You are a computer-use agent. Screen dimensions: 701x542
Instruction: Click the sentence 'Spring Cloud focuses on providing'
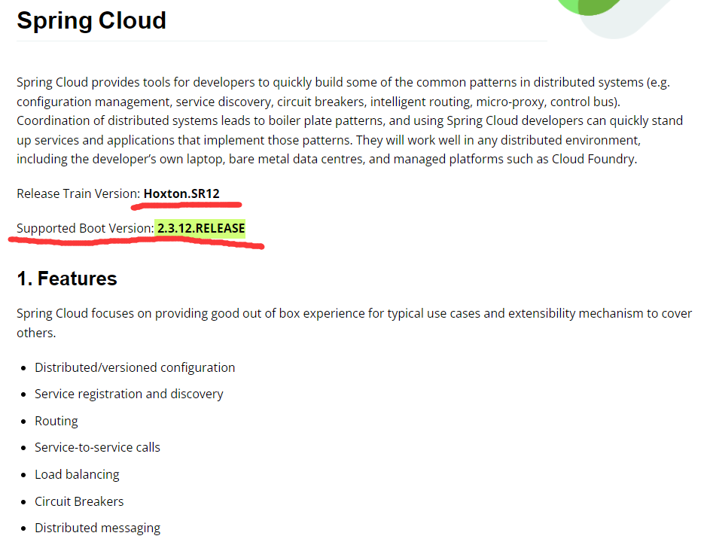click(354, 323)
